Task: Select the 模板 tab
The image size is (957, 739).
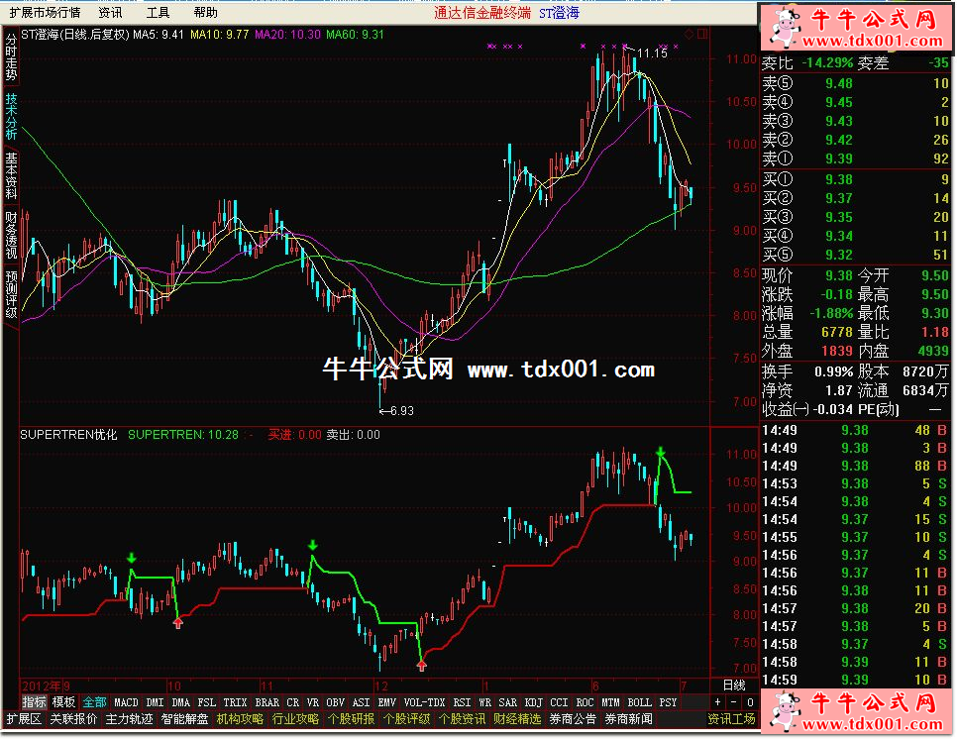Action: (63, 702)
